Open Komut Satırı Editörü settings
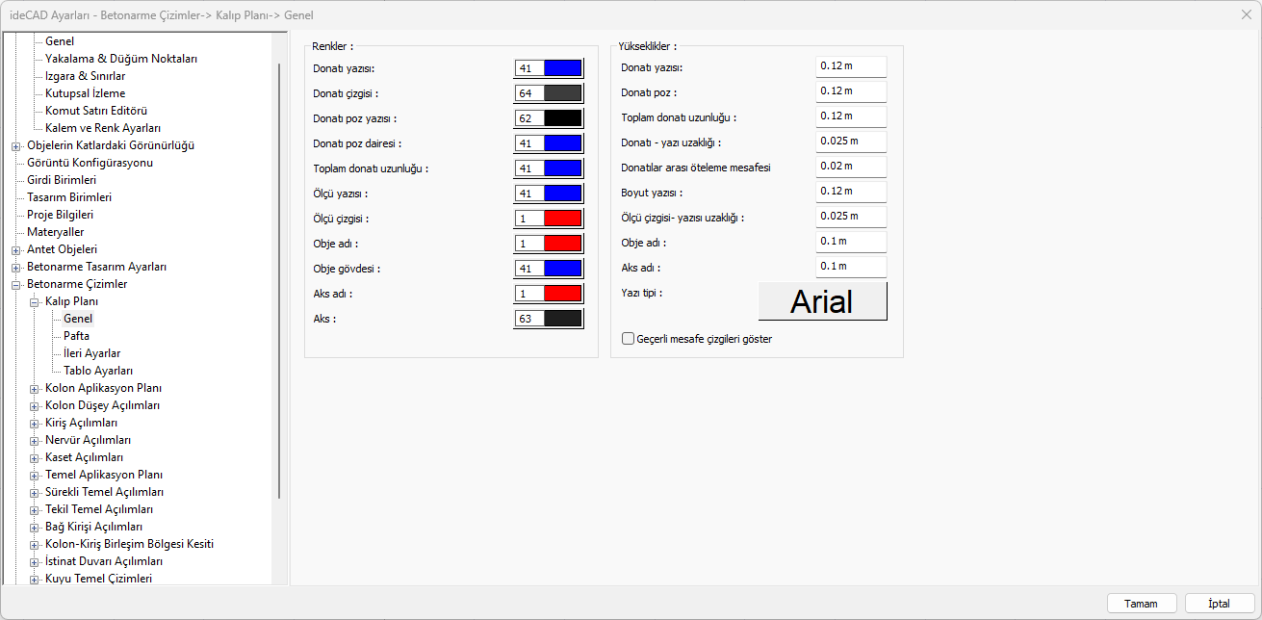The image size is (1262, 620). [96, 111]
